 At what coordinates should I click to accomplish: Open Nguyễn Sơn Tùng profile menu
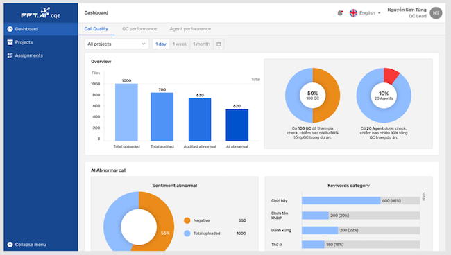pyautogui.click(x=407, y=12)
